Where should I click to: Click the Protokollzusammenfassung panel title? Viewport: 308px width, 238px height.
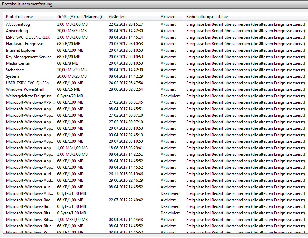coord(27,4)
